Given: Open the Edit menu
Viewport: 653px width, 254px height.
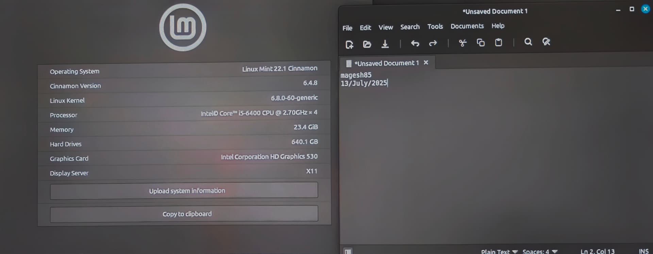Looking at the screenshot, I should [365, 28].
